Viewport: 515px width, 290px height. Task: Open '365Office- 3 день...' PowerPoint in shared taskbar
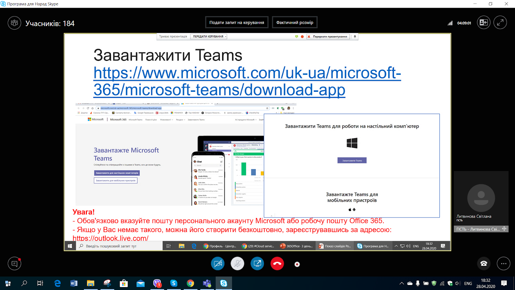click(296, 246)
